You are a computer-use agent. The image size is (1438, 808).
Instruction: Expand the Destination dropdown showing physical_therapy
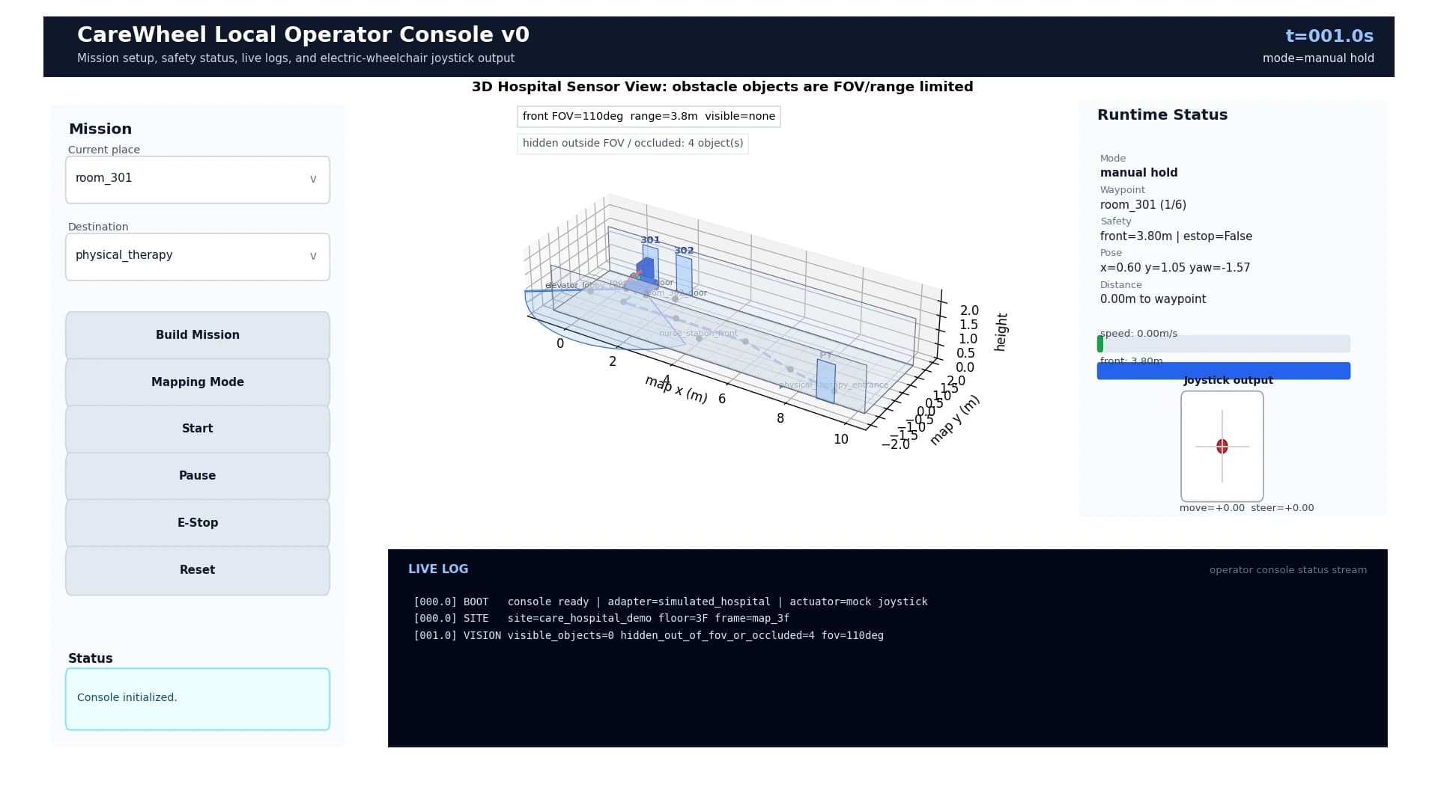click(198, 257)
